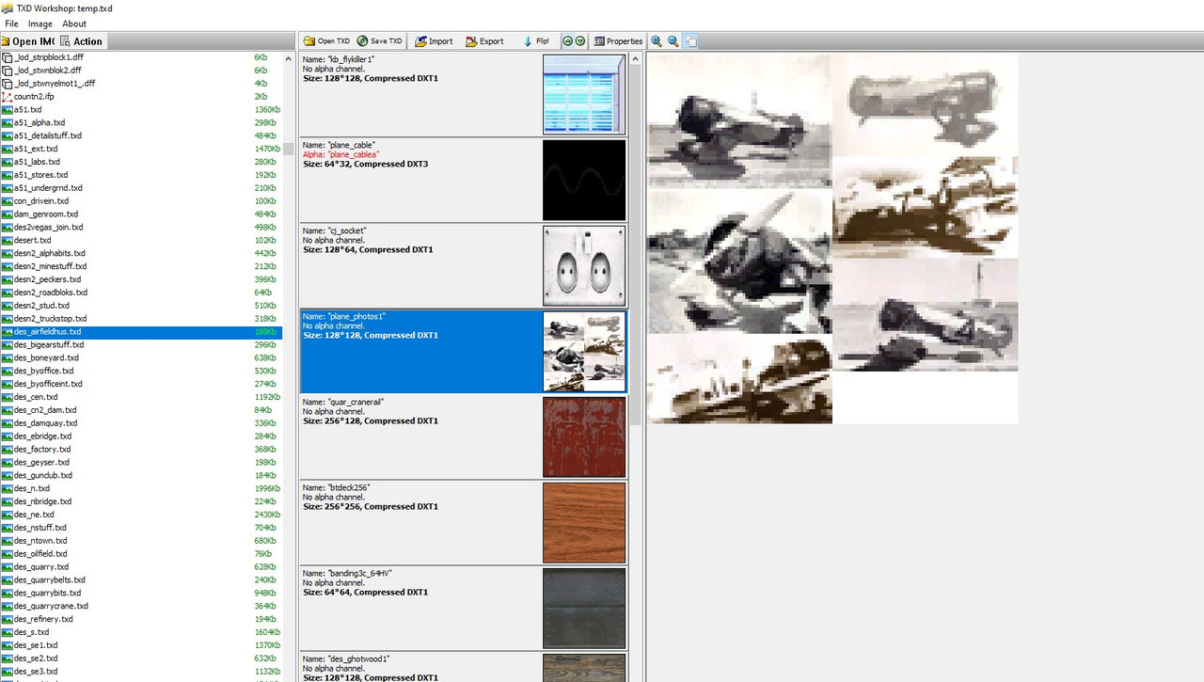Select desert.txd in the file list
The width and height of the screenshot is (1204, 682).
click(x=141, y=241)
